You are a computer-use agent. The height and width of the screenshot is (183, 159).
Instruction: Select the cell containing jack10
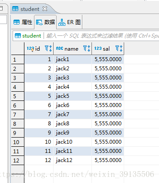click(x=73, y=142)
